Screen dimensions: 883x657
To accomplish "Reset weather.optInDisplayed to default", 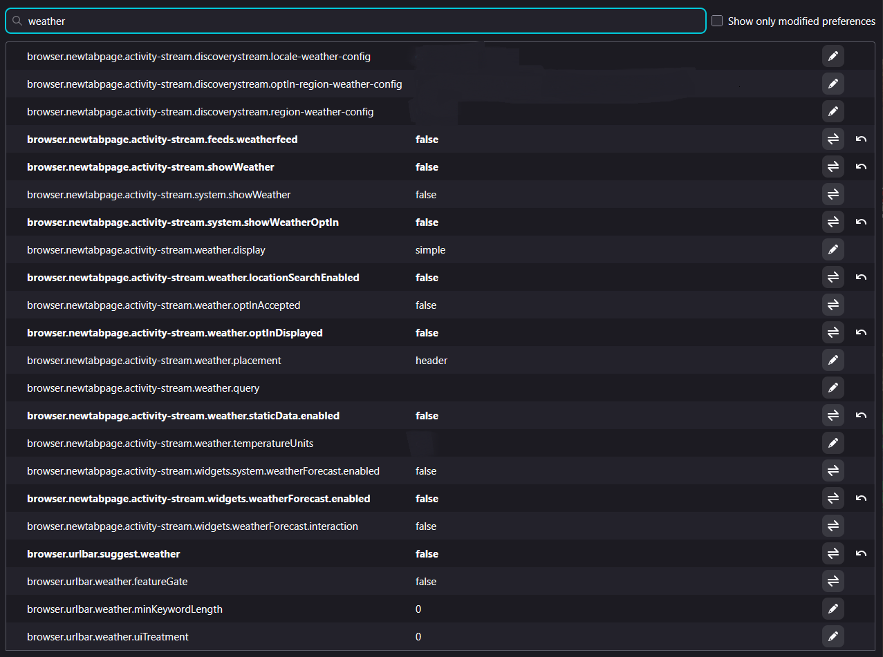I will [861, 332].
